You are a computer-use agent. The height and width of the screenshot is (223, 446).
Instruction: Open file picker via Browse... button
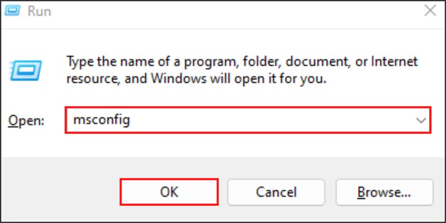coord(384,192)
